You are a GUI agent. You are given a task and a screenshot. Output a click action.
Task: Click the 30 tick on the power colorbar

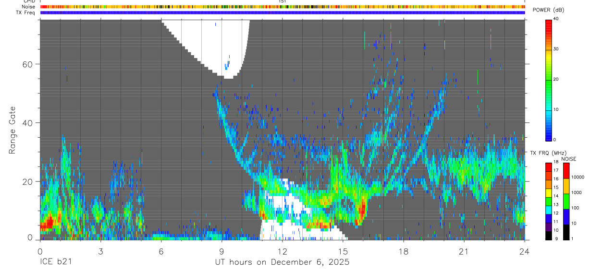(556, 49)
